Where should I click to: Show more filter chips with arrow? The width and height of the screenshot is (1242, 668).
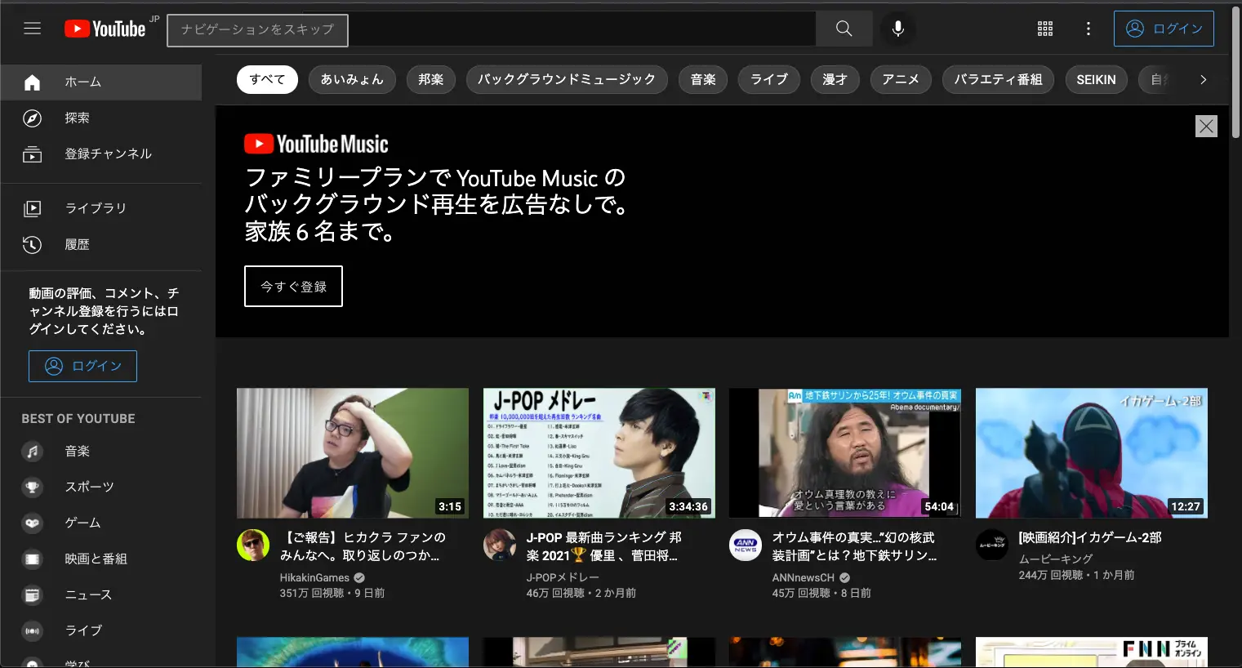pos(1203,79)
